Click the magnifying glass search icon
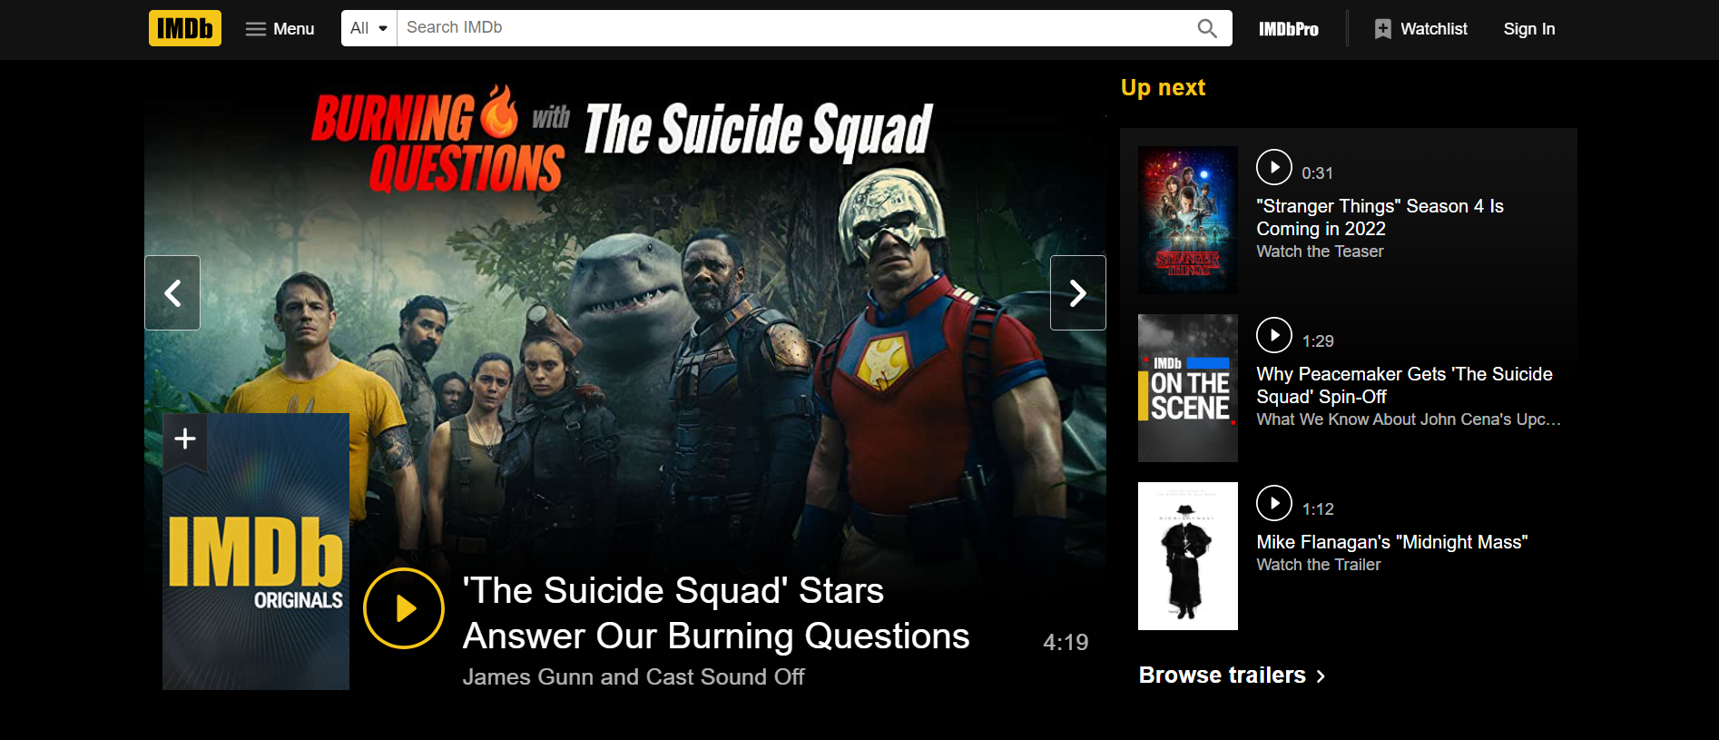Screen dimensions: 1719x740 [x=1207, y=28]
